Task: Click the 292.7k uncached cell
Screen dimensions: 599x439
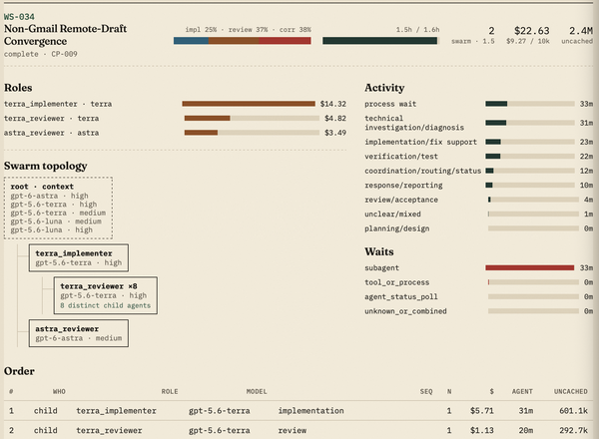Action: (573, 431)
